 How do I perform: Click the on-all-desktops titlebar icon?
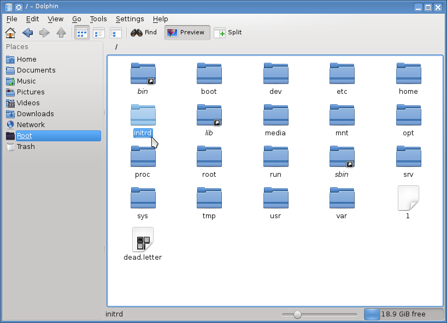tap(19, 7)
